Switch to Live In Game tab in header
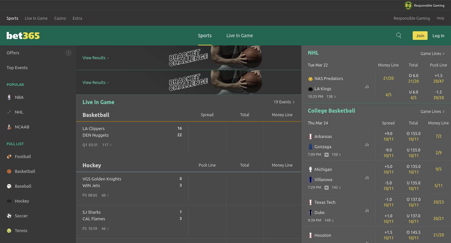Image resolution: width=451 pixels, height=243 pixels. pyautogui.click(x=240, y=36)
